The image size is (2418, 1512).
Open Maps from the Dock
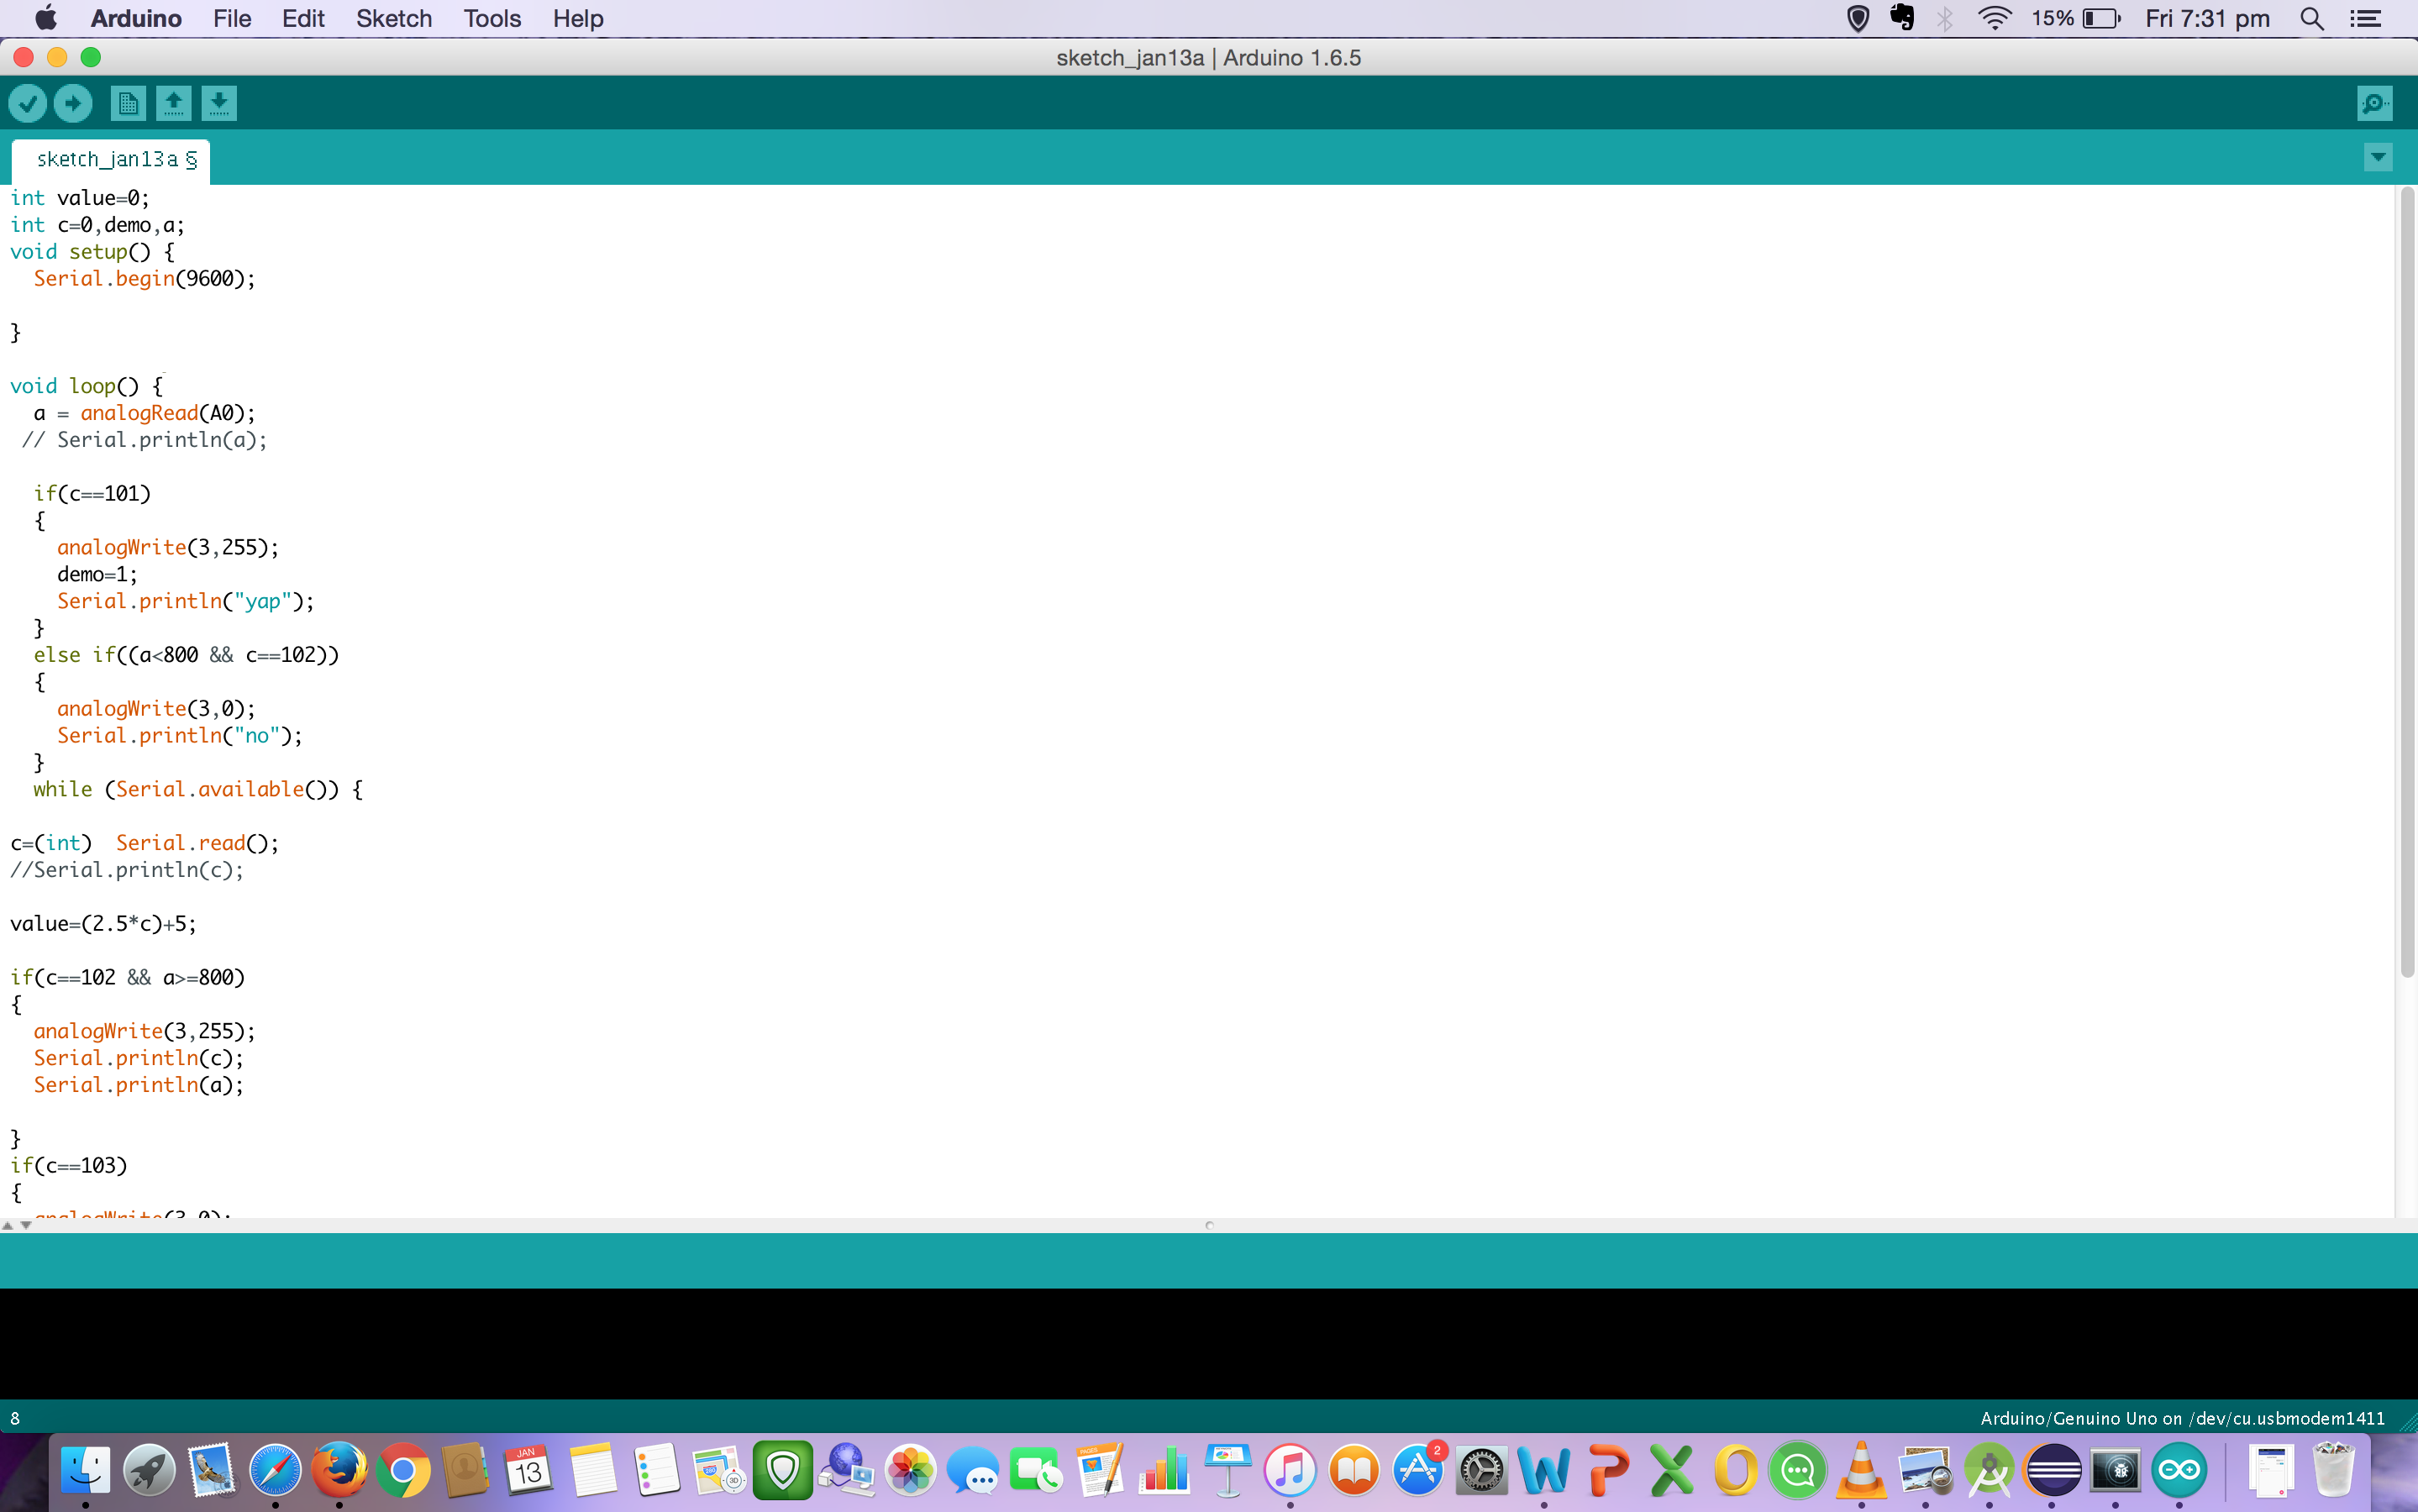point(719,1471)
